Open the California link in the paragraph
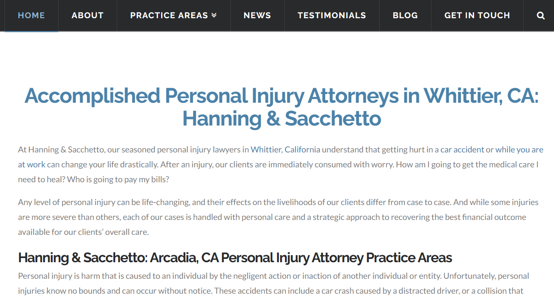 pyautogui.click(x=302, y=150)
